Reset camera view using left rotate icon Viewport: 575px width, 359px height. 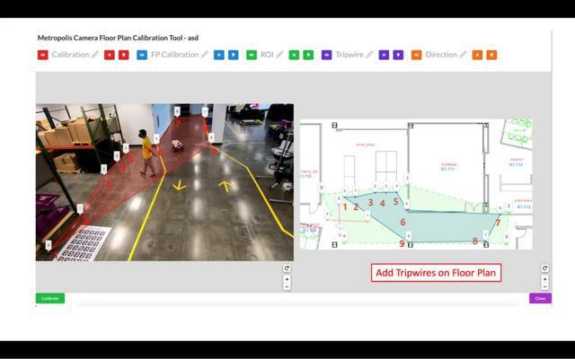[x=287, y=268]
